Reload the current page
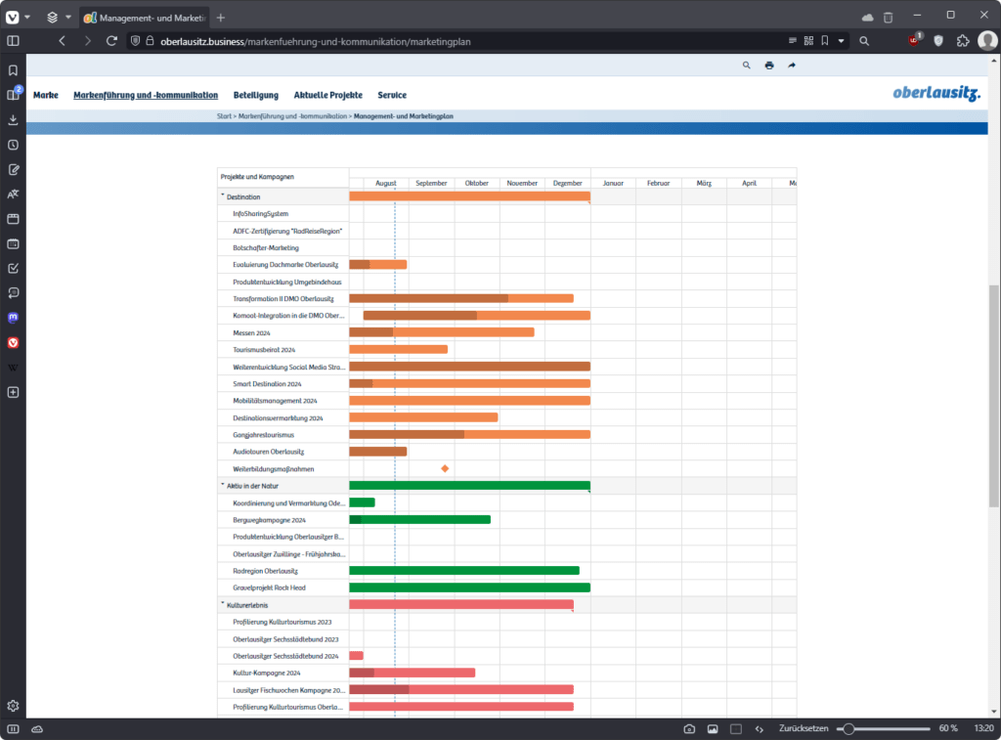The width and height of the screenshot is (1001, 740). click(x=111, y=41)
